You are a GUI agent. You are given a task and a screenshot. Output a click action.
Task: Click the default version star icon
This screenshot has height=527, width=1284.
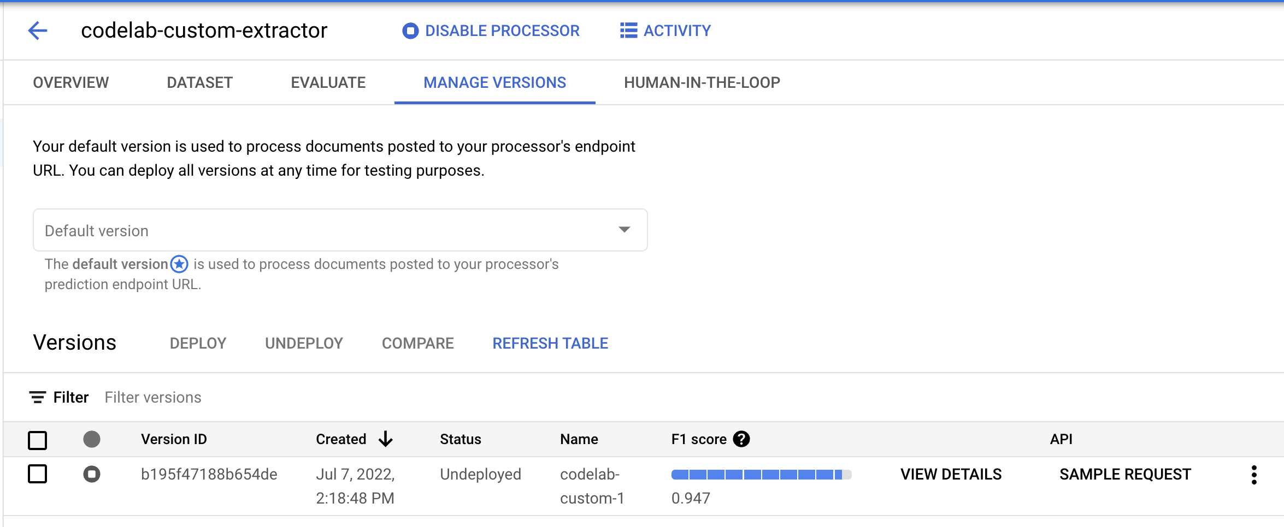[x=179, y=264]
